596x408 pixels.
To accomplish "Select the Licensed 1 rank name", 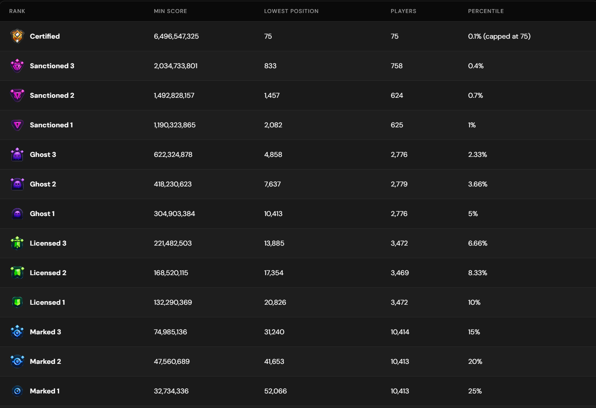I will click(x=47, y=302).
